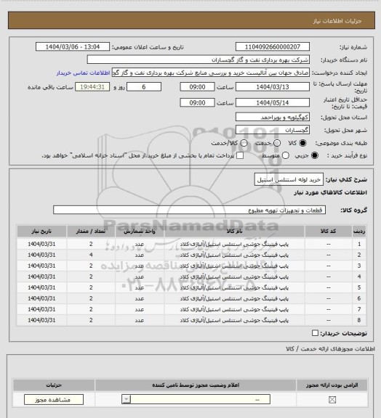Viewport: 381px width, 418px height.
Task: Select the کالا radio button
Action: click(x=302, y=143)
